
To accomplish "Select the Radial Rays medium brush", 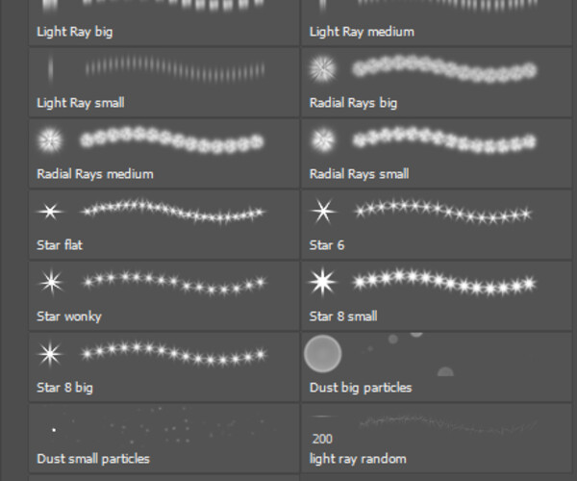I will tap(163, 154).
